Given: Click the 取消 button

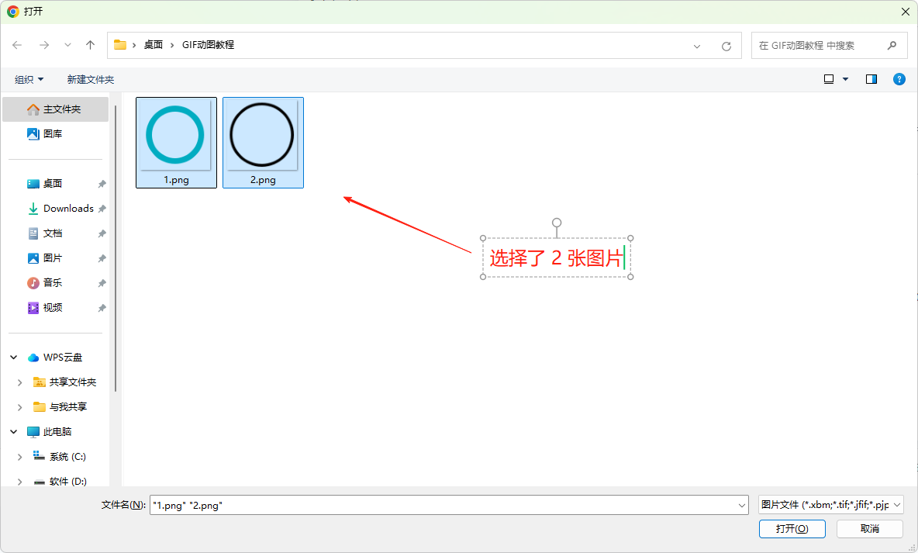Looking at the screenshot, I should pos(870,528).
